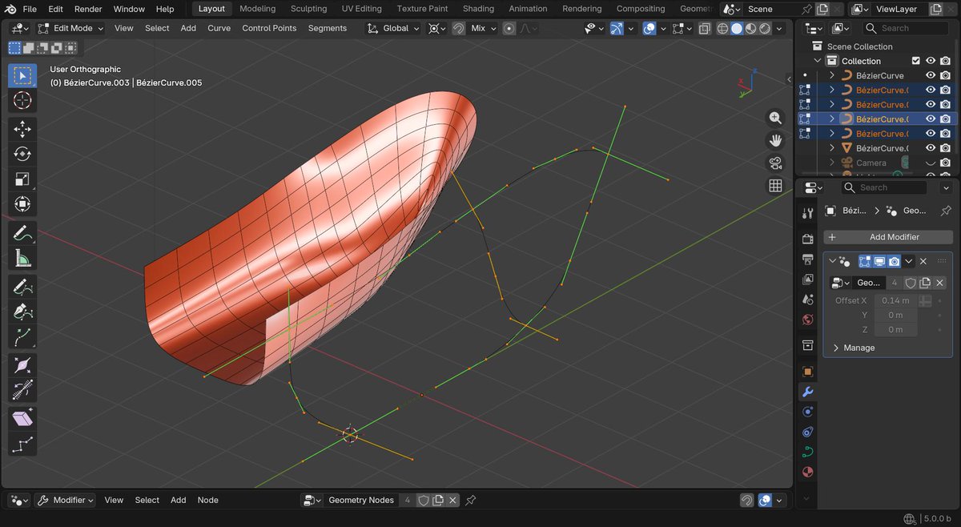Screen dimensions: 961x527
Task: Activate the Move tool in the toolbar
Action: 22,128
